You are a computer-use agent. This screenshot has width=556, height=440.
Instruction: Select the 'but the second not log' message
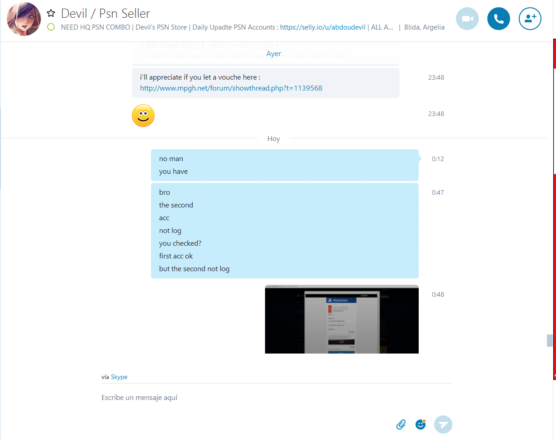[194, 269]
